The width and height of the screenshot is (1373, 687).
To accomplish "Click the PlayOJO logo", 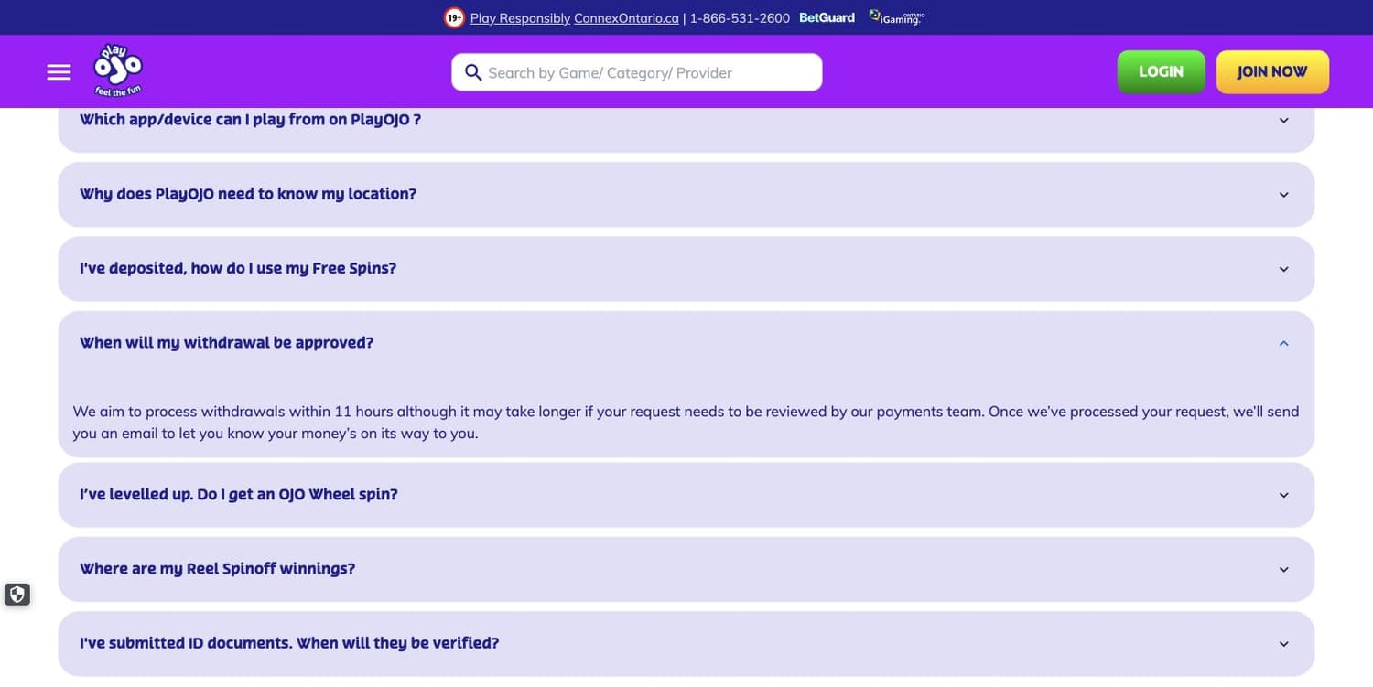I will (x=118, y=71).
